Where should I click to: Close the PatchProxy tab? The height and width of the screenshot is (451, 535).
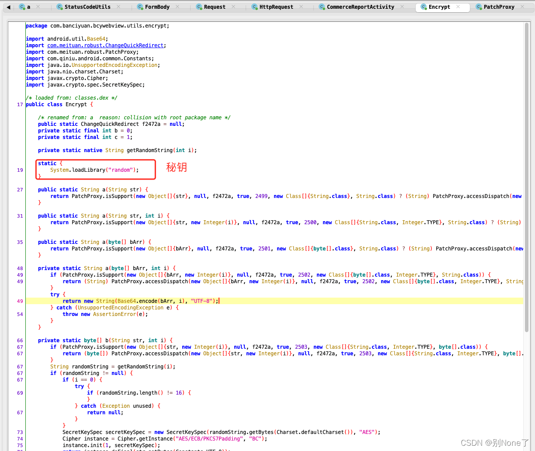pos(522,7)
